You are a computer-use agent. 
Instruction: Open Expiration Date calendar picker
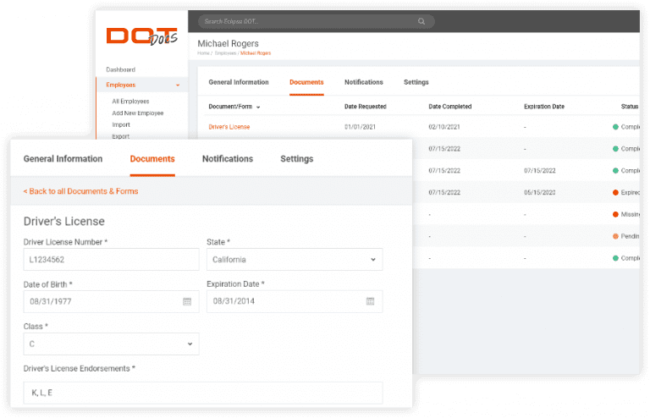370,301
